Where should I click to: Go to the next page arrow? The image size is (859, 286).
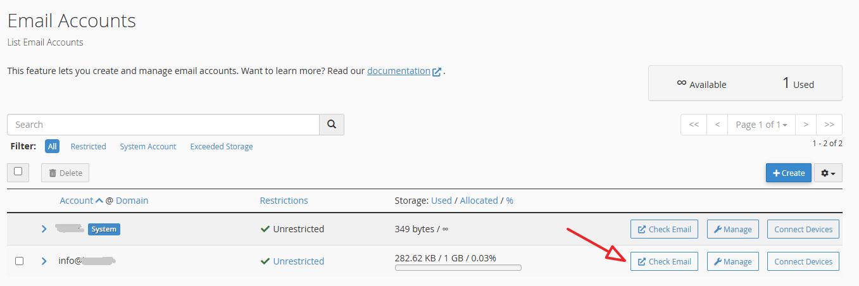pyautogui.click(x=806, y=125)
